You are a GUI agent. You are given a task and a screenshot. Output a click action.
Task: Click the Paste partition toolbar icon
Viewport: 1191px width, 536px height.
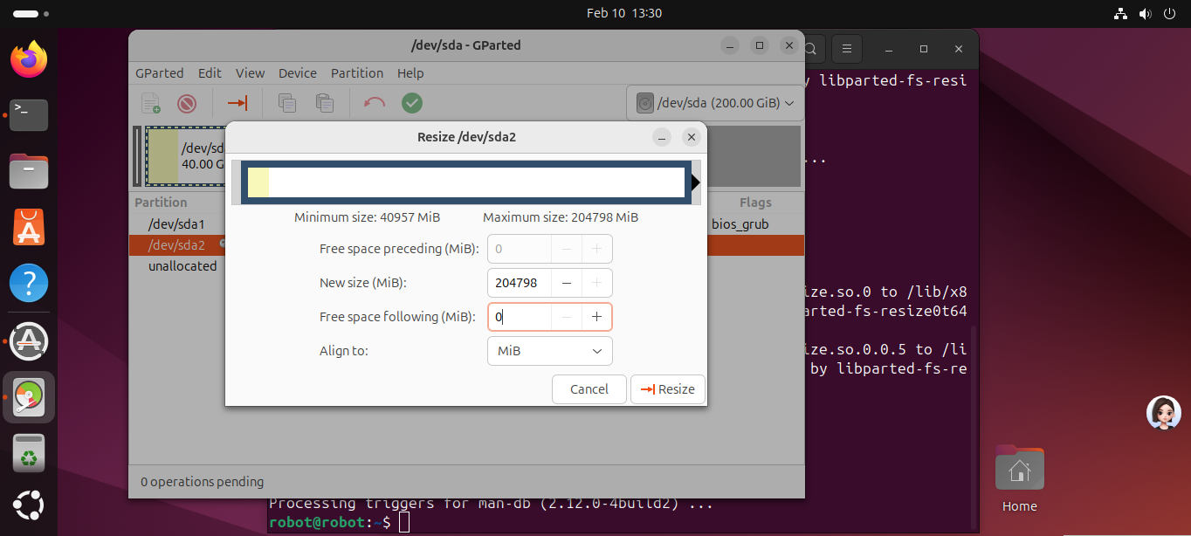[x=325, y=103]
